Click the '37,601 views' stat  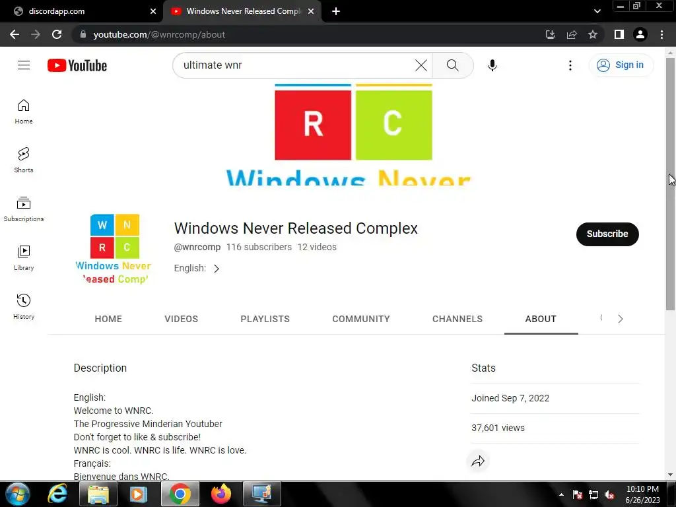pyautogui.click(x=498, y=428)
